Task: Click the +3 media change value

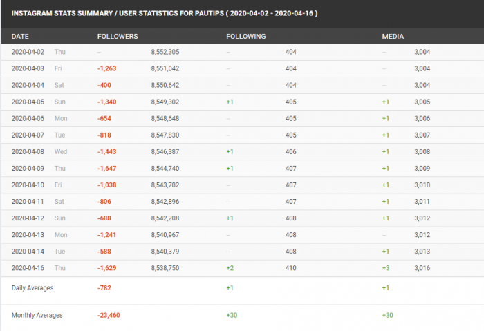Action: 386,267
